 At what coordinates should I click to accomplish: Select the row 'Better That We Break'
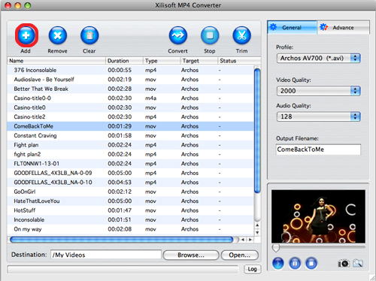[130, 89]
